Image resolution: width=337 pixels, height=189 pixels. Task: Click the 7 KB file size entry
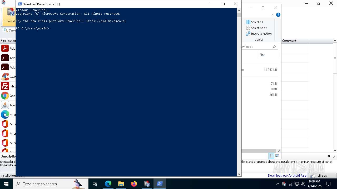click(274, 84)
